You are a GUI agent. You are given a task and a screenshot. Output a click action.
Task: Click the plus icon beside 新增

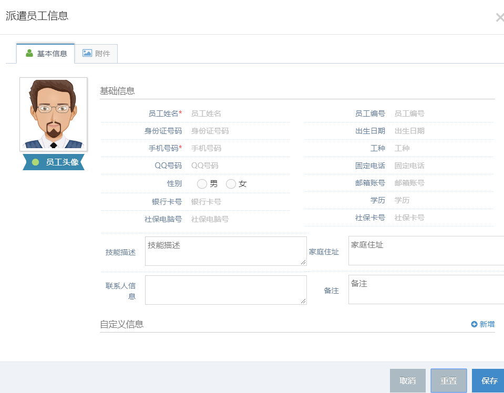tap(474, 324)
